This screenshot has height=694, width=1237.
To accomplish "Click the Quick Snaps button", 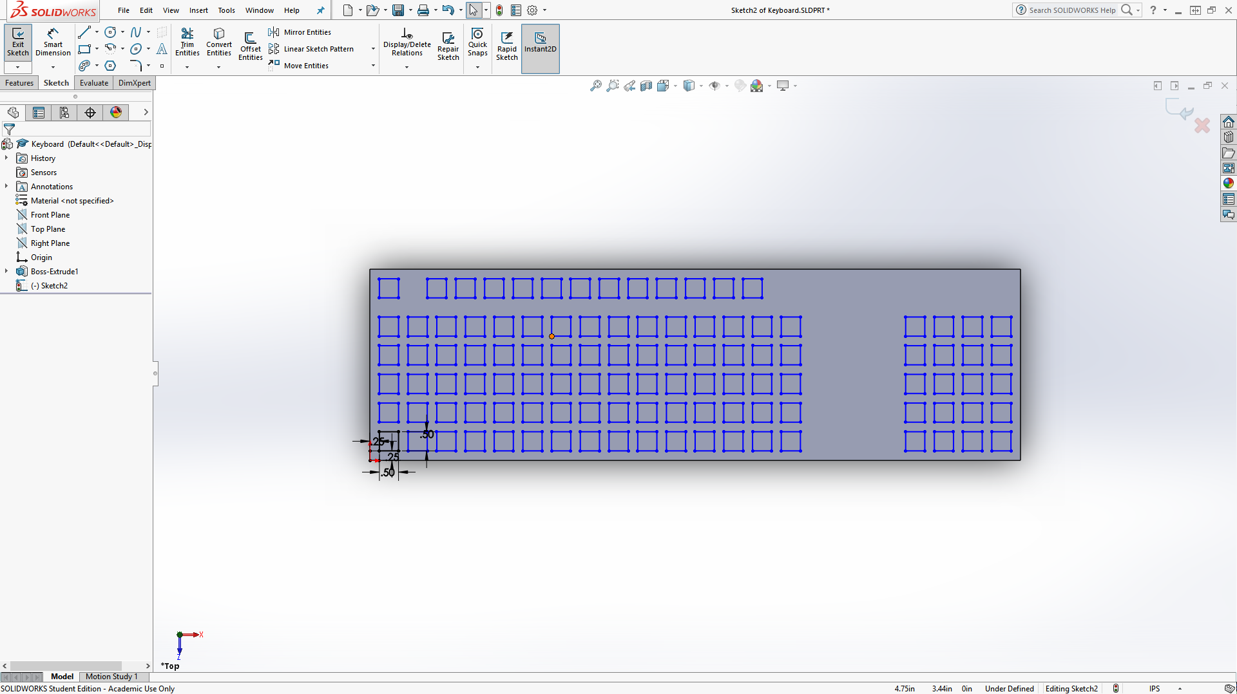I will (x=477, y=42).
